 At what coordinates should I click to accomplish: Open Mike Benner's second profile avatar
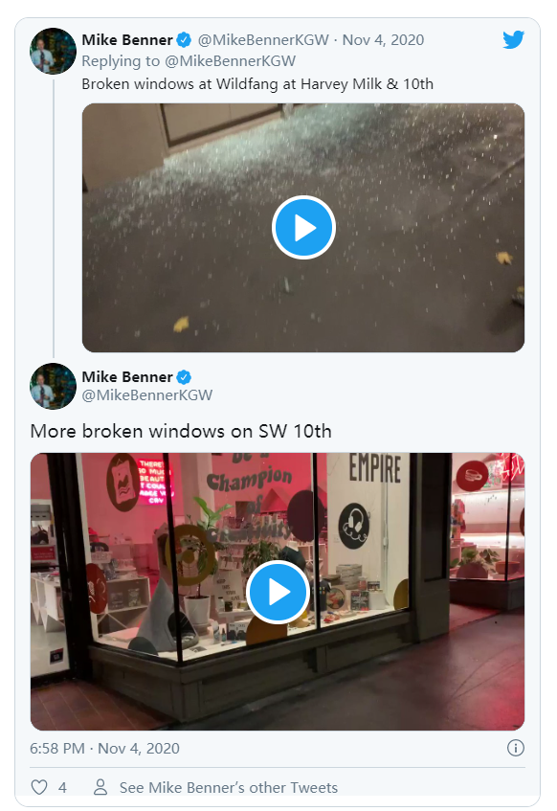[x=54, y=386]
